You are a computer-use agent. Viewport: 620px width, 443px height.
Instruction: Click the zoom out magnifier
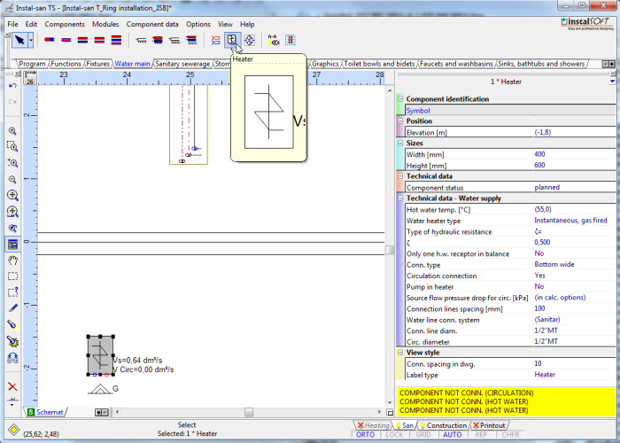pos(12,180)
